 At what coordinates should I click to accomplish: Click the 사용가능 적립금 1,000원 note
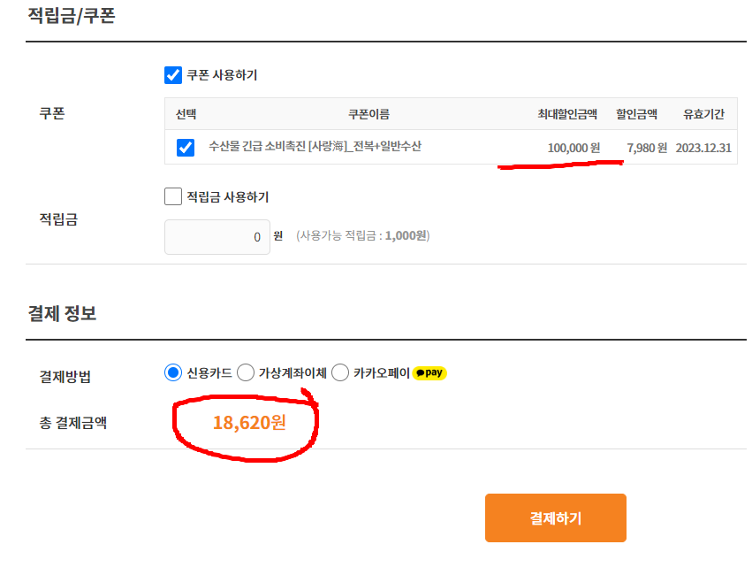pos(363,235)
